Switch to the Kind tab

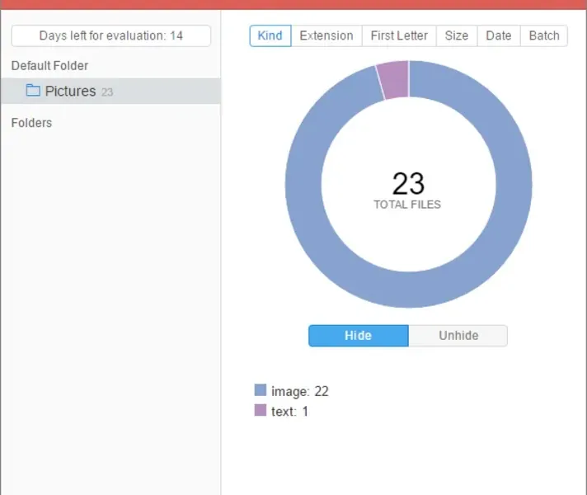pyautogui.click(x=270, y=35)
